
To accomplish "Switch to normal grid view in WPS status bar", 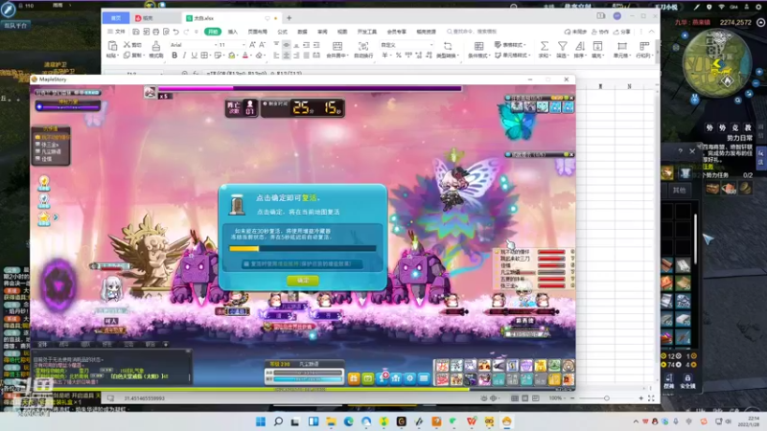I will pyautogui.click(x=515, y=398).
